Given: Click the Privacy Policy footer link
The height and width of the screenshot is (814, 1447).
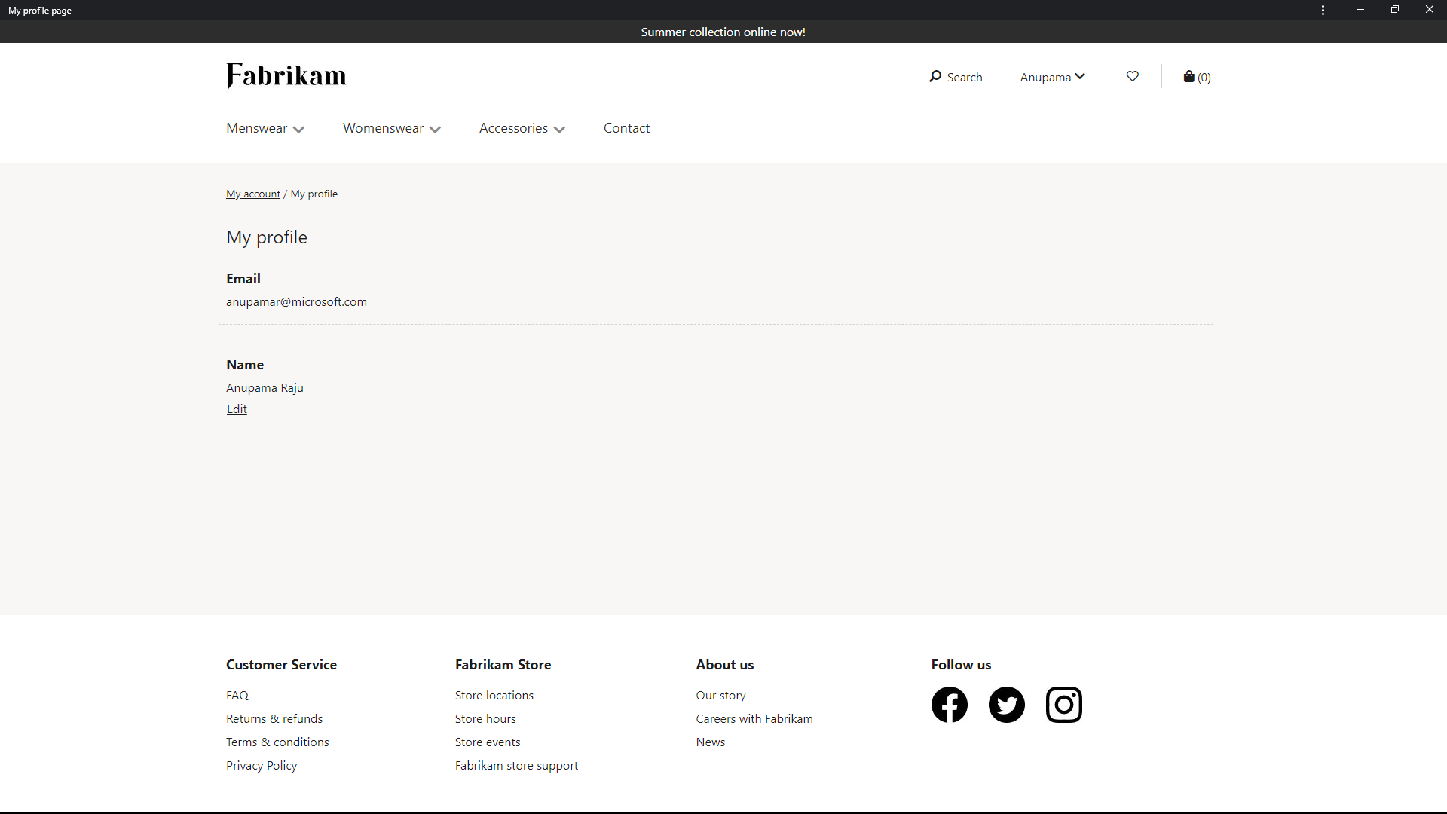Looking at the screenshot, I should [262, 764].
